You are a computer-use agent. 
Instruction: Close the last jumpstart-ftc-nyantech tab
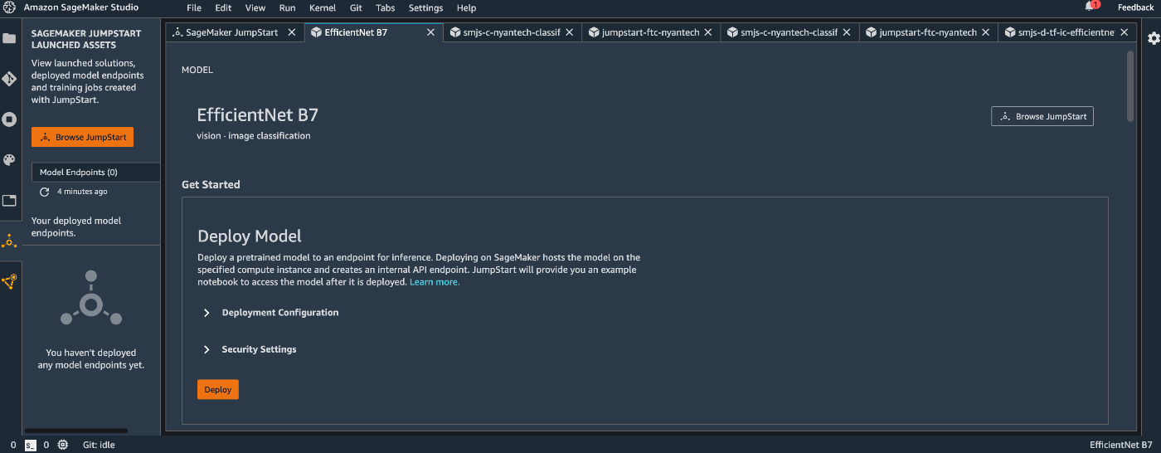click(985, 32)
